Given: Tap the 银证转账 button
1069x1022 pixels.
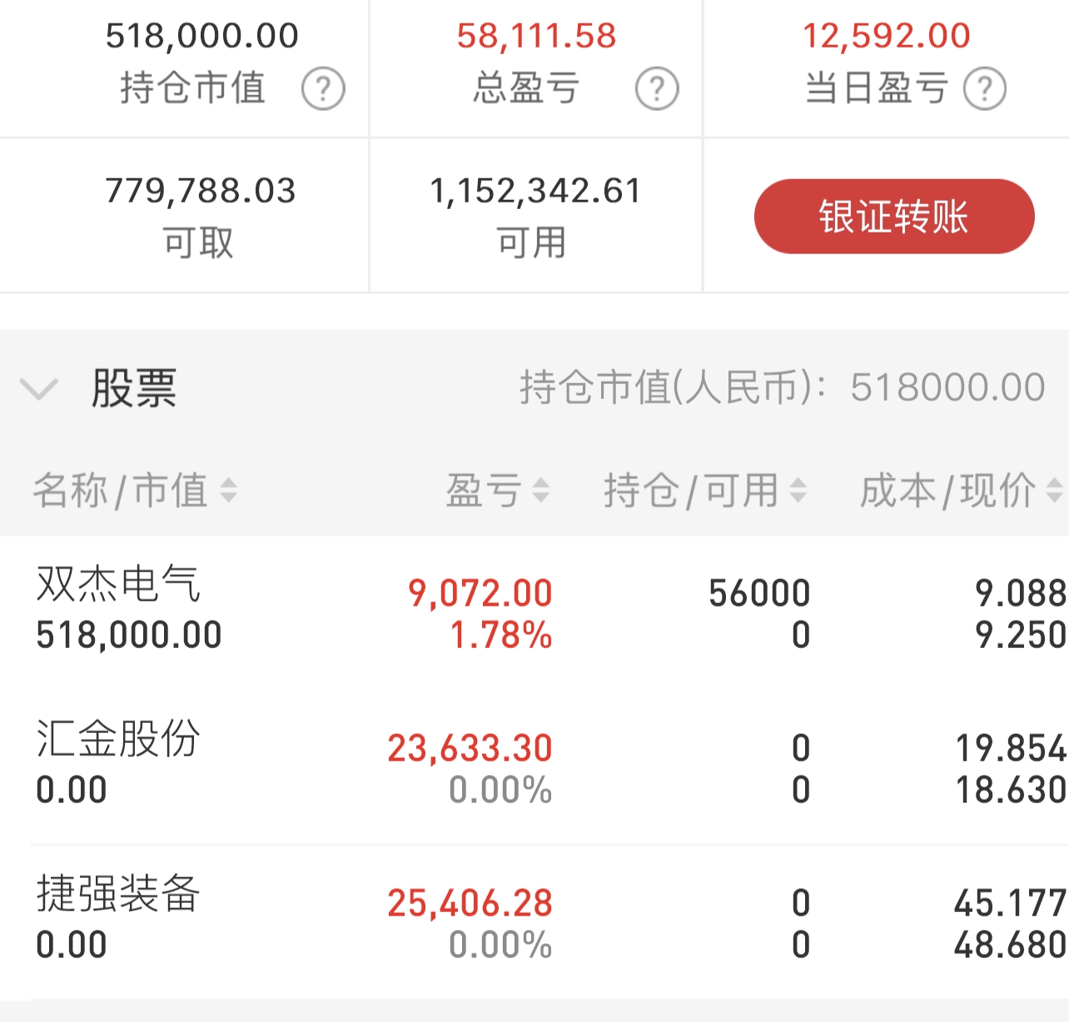Looking at the screenshot, I should pos(894,217).
